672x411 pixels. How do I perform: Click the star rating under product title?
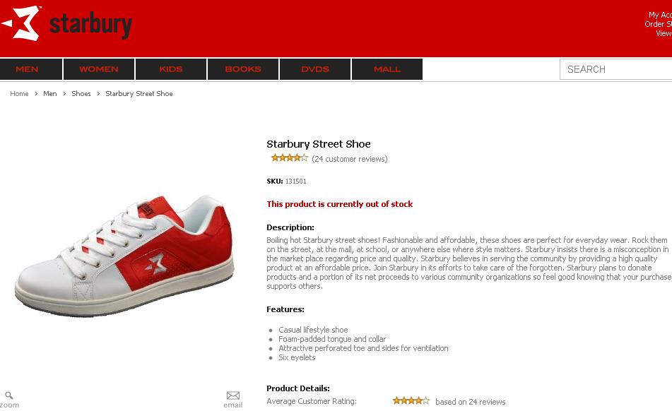(290, 158)
